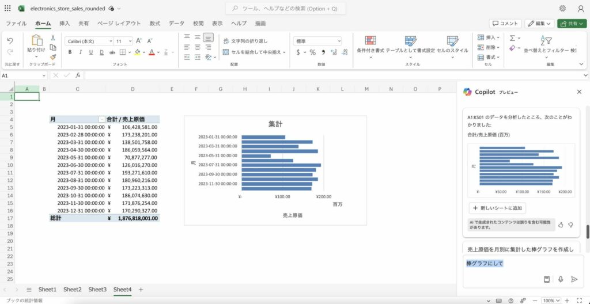The height and width of the screenshot is (304, 590).
Task: Toggle Underline formatting
Action: click(x=90, y=52)
